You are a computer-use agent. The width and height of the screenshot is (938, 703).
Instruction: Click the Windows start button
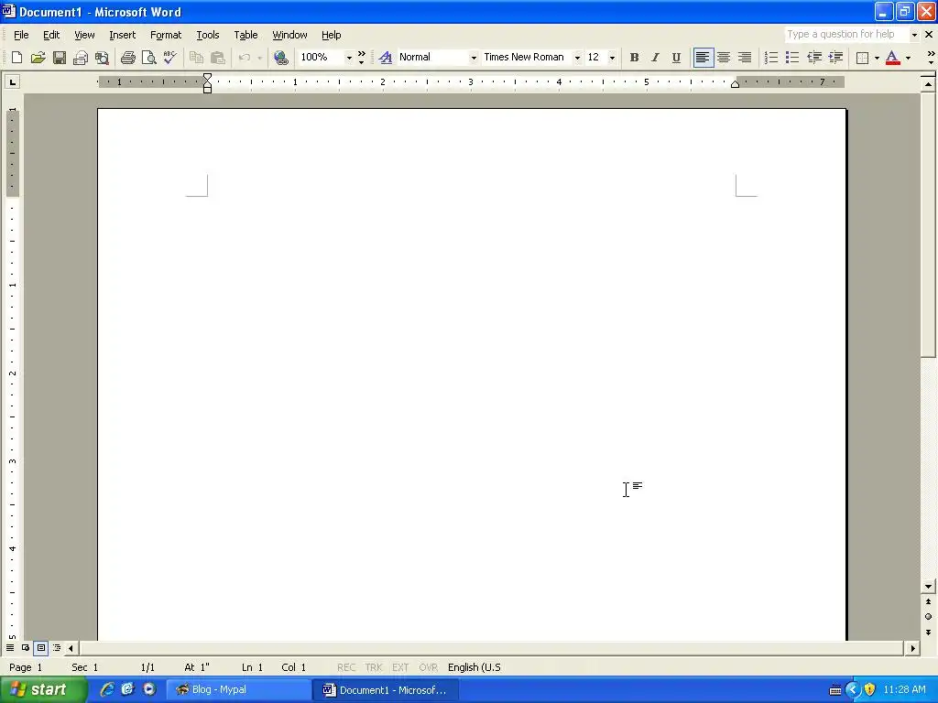43,689
